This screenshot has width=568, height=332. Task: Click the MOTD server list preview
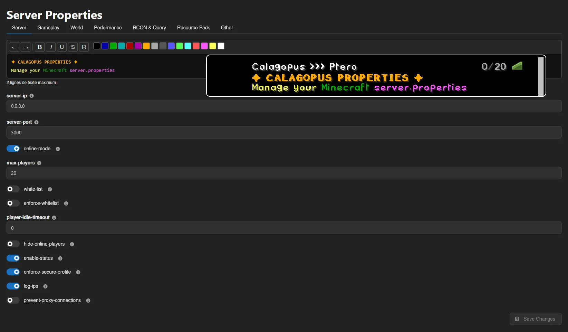376,76
